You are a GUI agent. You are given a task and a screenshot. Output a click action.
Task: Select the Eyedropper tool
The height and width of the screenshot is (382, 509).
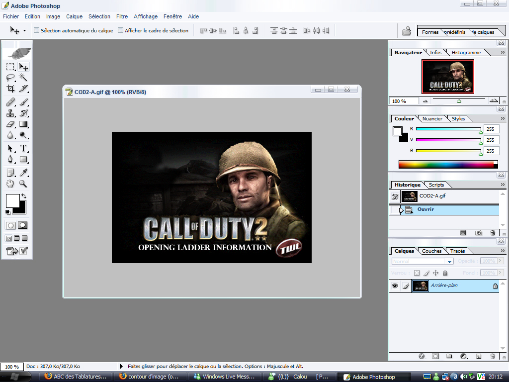[23, 173]
